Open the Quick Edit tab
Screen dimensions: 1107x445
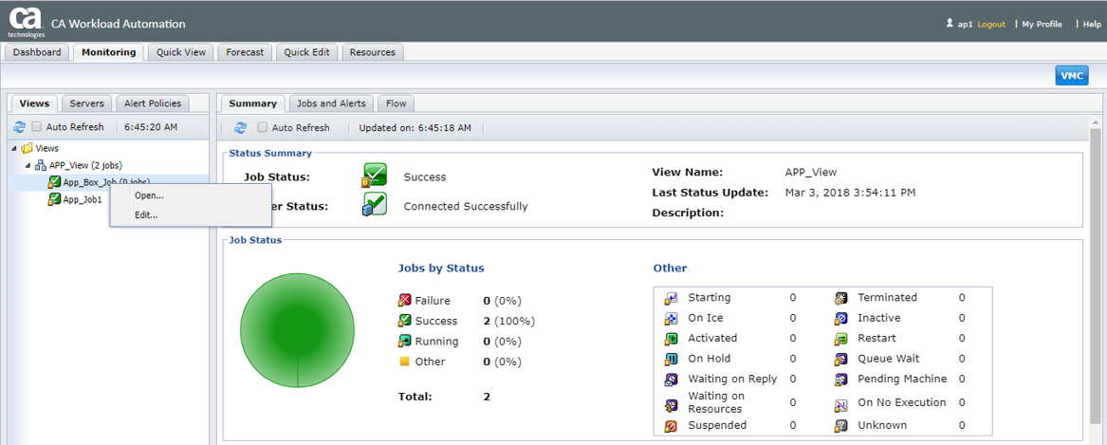307,52
